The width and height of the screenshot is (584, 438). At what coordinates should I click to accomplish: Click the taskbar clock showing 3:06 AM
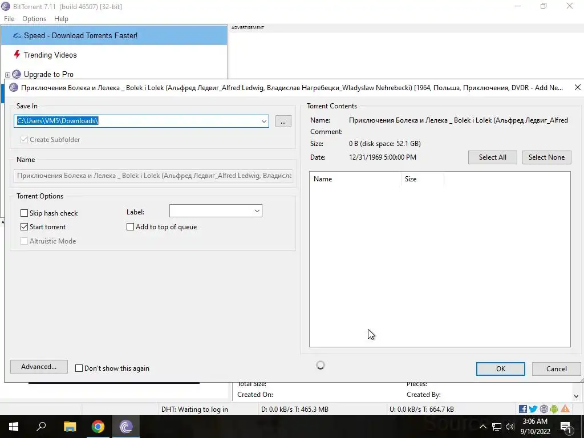click(x=535, y=427)
